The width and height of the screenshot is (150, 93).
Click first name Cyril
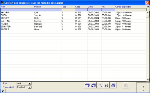point(36,13)
